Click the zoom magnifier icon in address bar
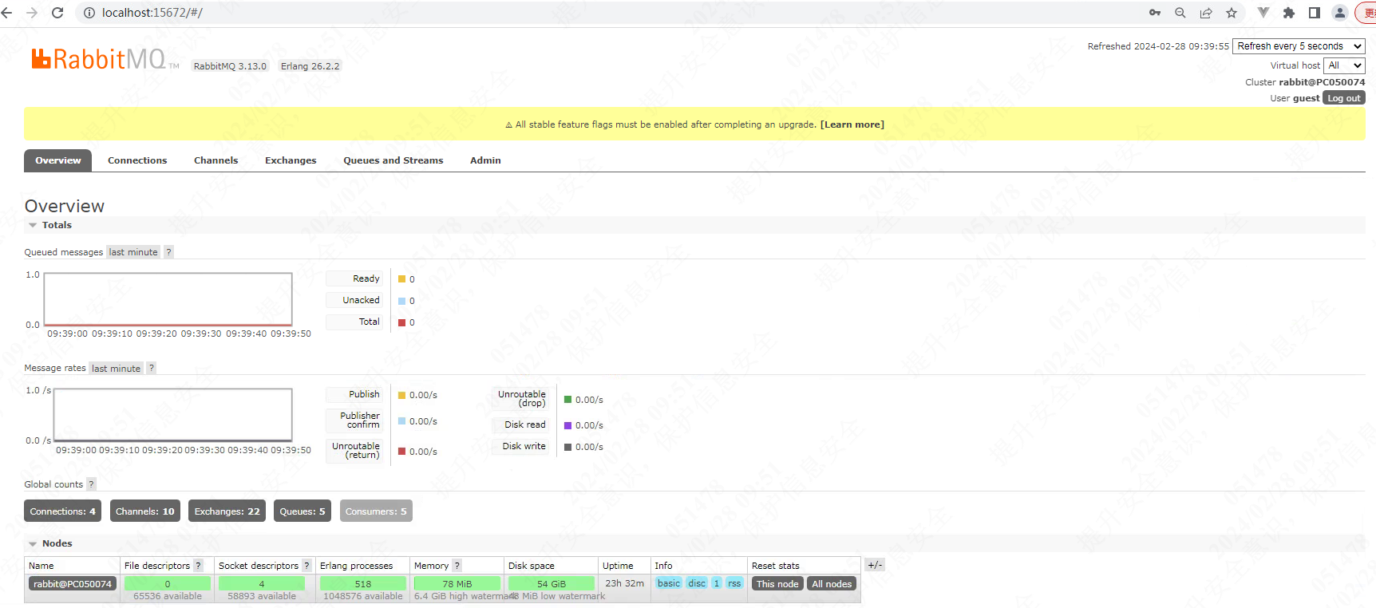Screen dimensions: 1376x608 [x=1180, y=13]
